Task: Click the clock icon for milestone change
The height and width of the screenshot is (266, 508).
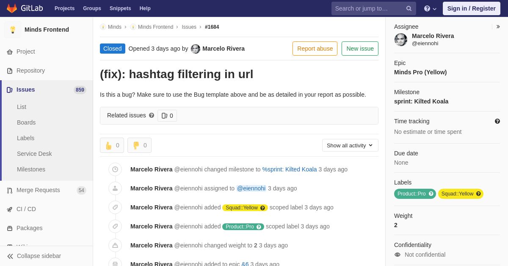Action: [115, 169]
